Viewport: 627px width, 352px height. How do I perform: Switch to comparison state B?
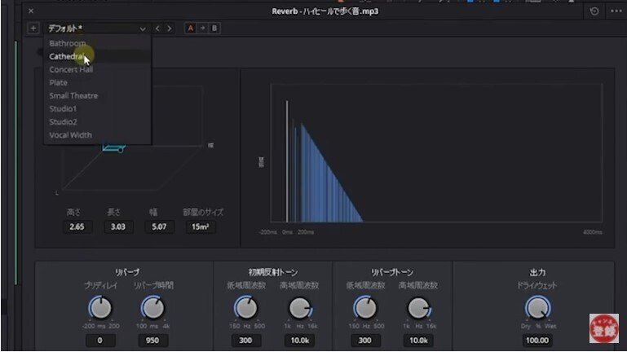pyautogui.click(x=214, y=29)
